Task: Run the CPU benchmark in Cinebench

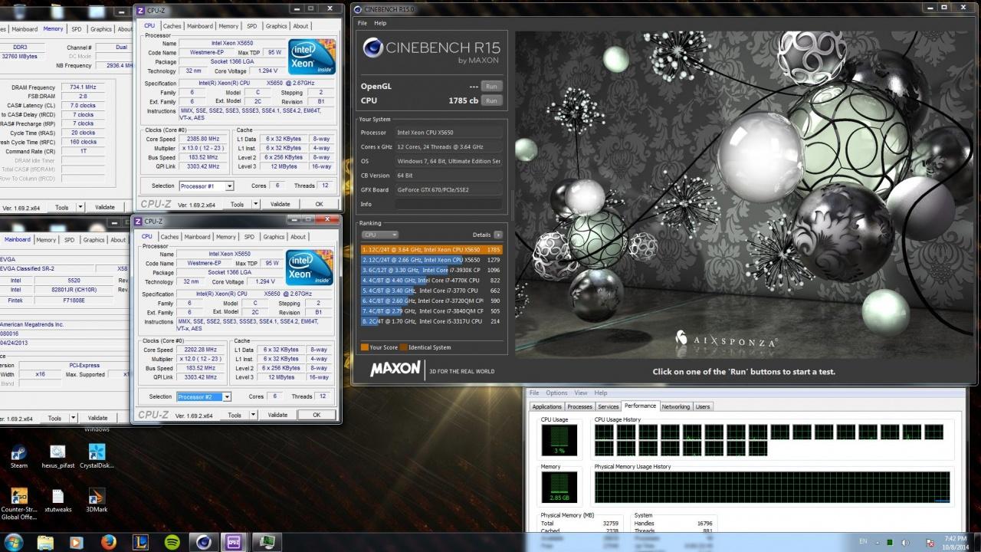Action: click(491, 100)
